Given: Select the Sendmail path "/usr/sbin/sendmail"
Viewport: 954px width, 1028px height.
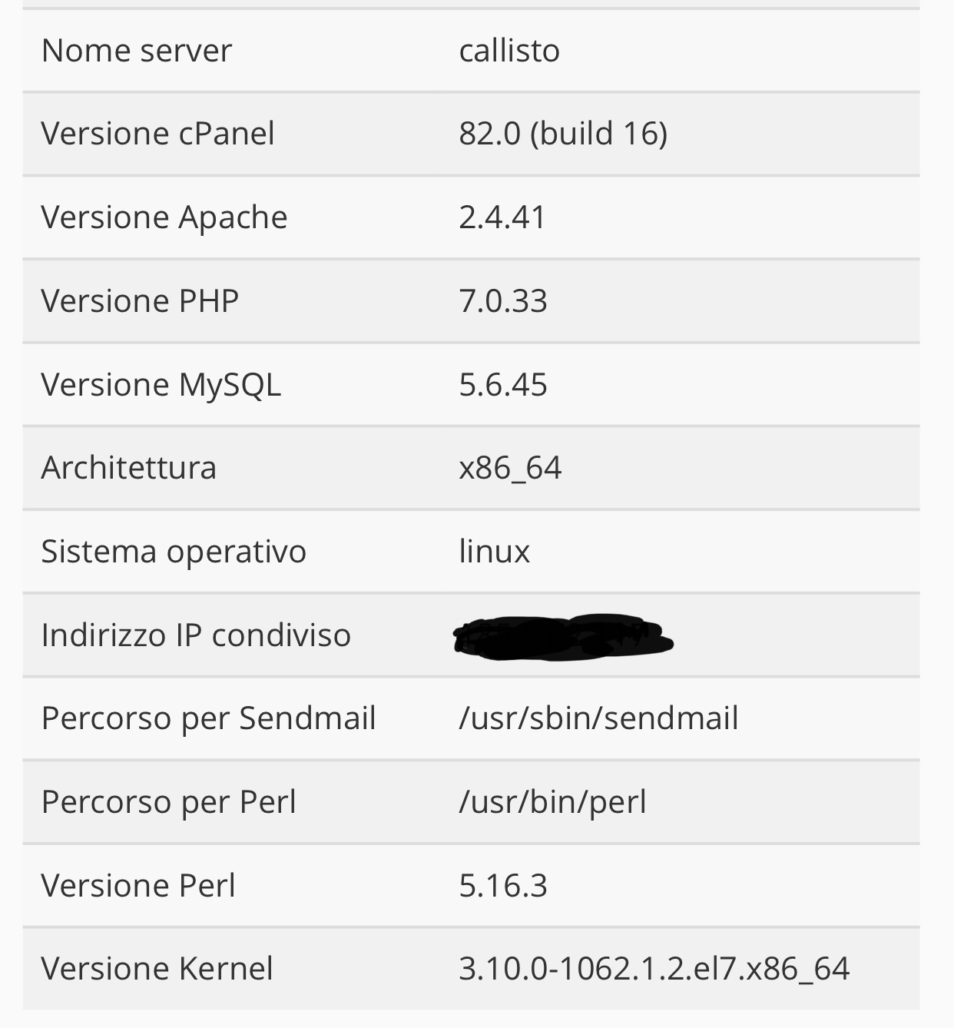Looking at the screenshot, I should click(x=598, y=719).
